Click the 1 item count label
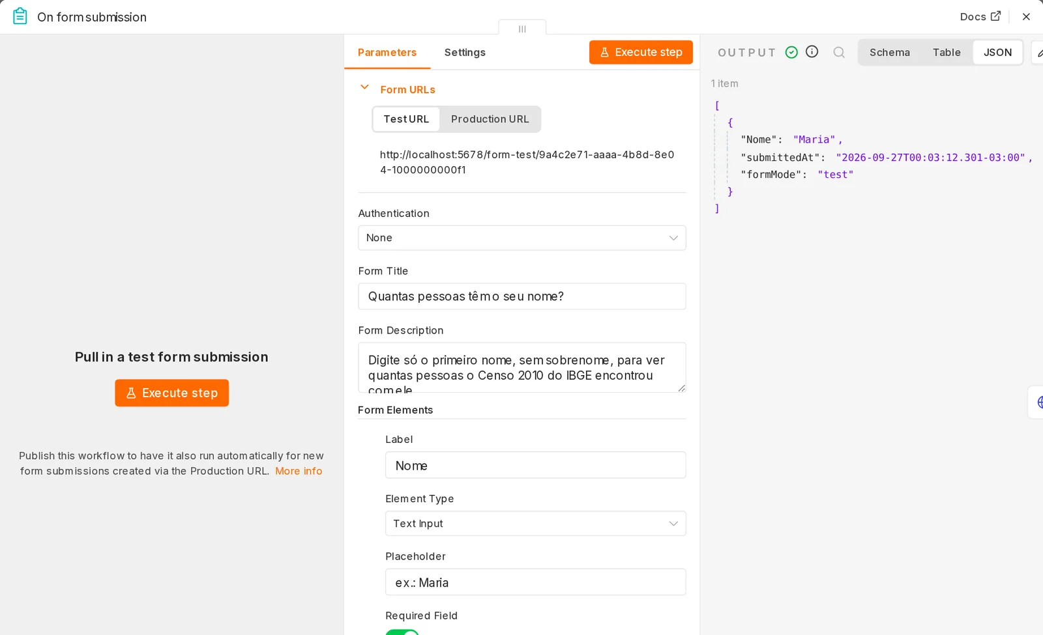 724,83
